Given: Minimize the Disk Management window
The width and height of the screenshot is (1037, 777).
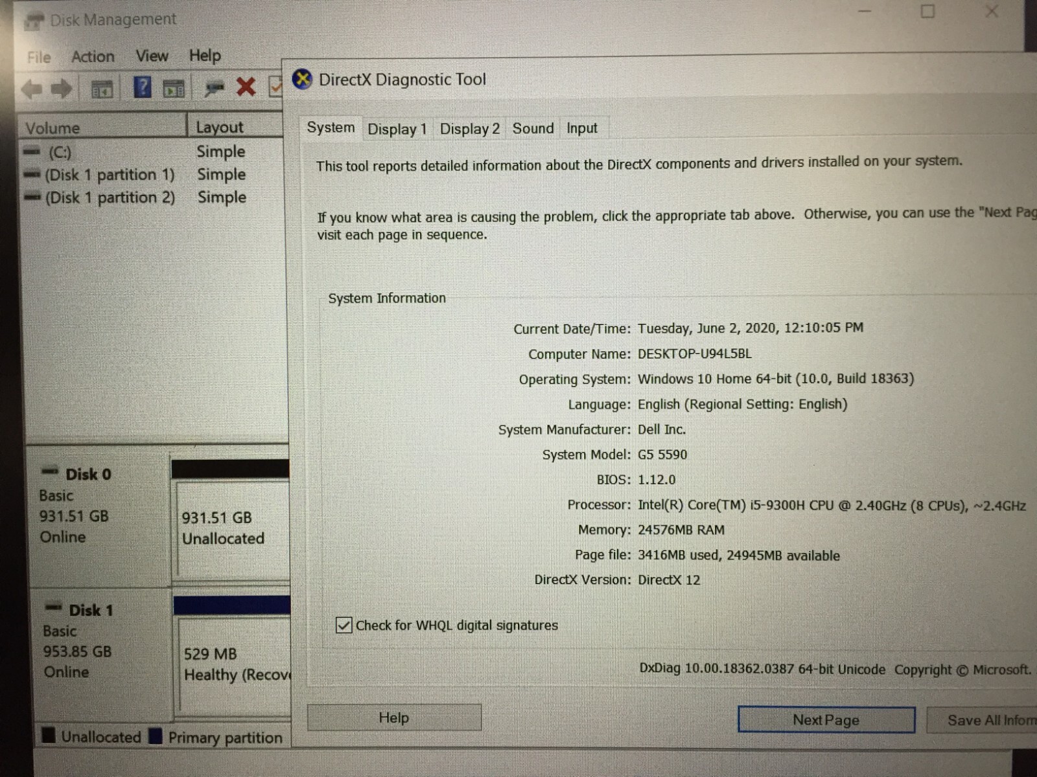Looking at the screenshot, I should 865,11.
